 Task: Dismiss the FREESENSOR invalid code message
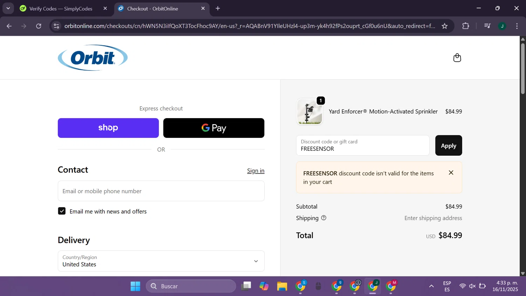(x=451, y=173)
